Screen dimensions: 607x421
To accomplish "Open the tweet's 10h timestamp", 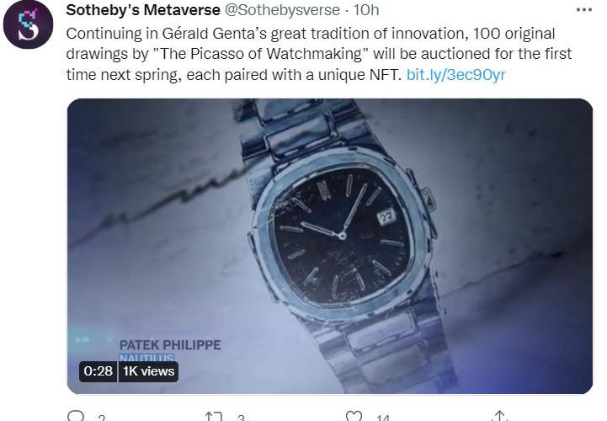I will tap(365, 10).
